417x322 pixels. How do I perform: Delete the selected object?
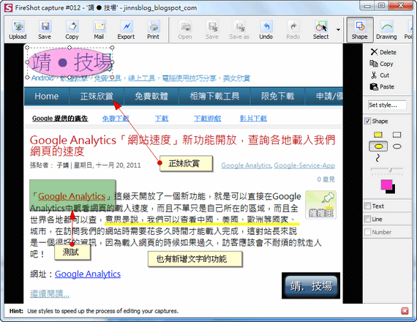pyautogui.click(x=383, y=52)
